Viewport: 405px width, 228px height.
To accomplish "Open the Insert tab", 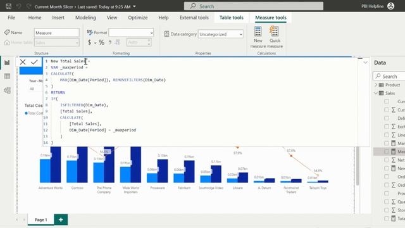I will tap(58, 18).
